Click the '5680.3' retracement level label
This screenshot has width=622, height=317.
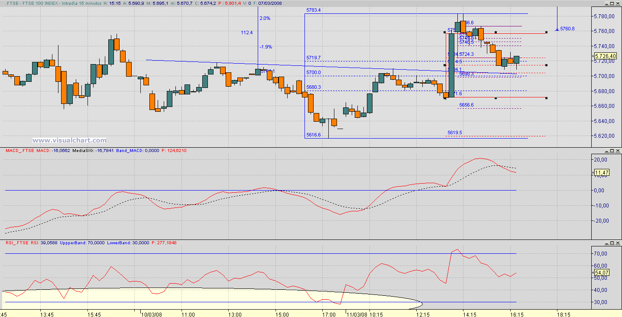[313, 87]
